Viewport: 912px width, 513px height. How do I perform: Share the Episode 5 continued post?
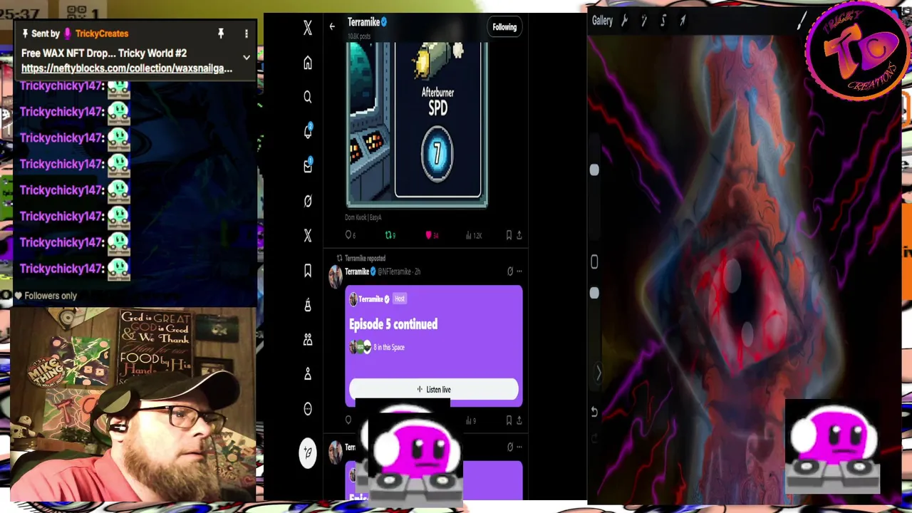(x=519, y=421)
